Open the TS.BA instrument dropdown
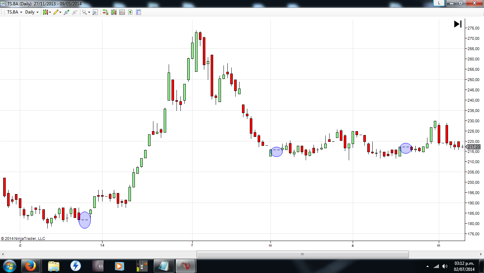 point(15,12)
